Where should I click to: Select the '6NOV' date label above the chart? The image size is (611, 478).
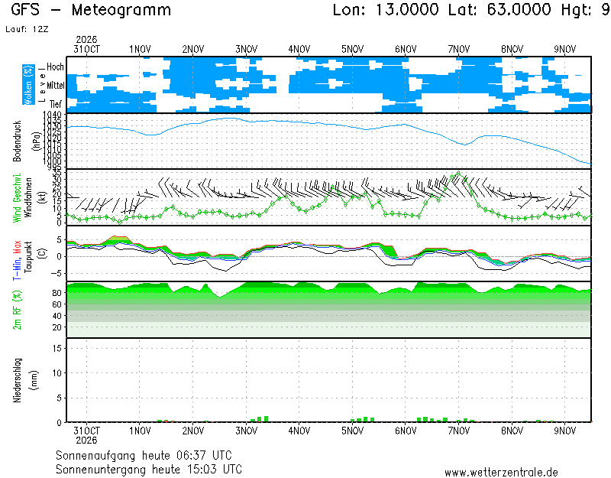(406, 49)
